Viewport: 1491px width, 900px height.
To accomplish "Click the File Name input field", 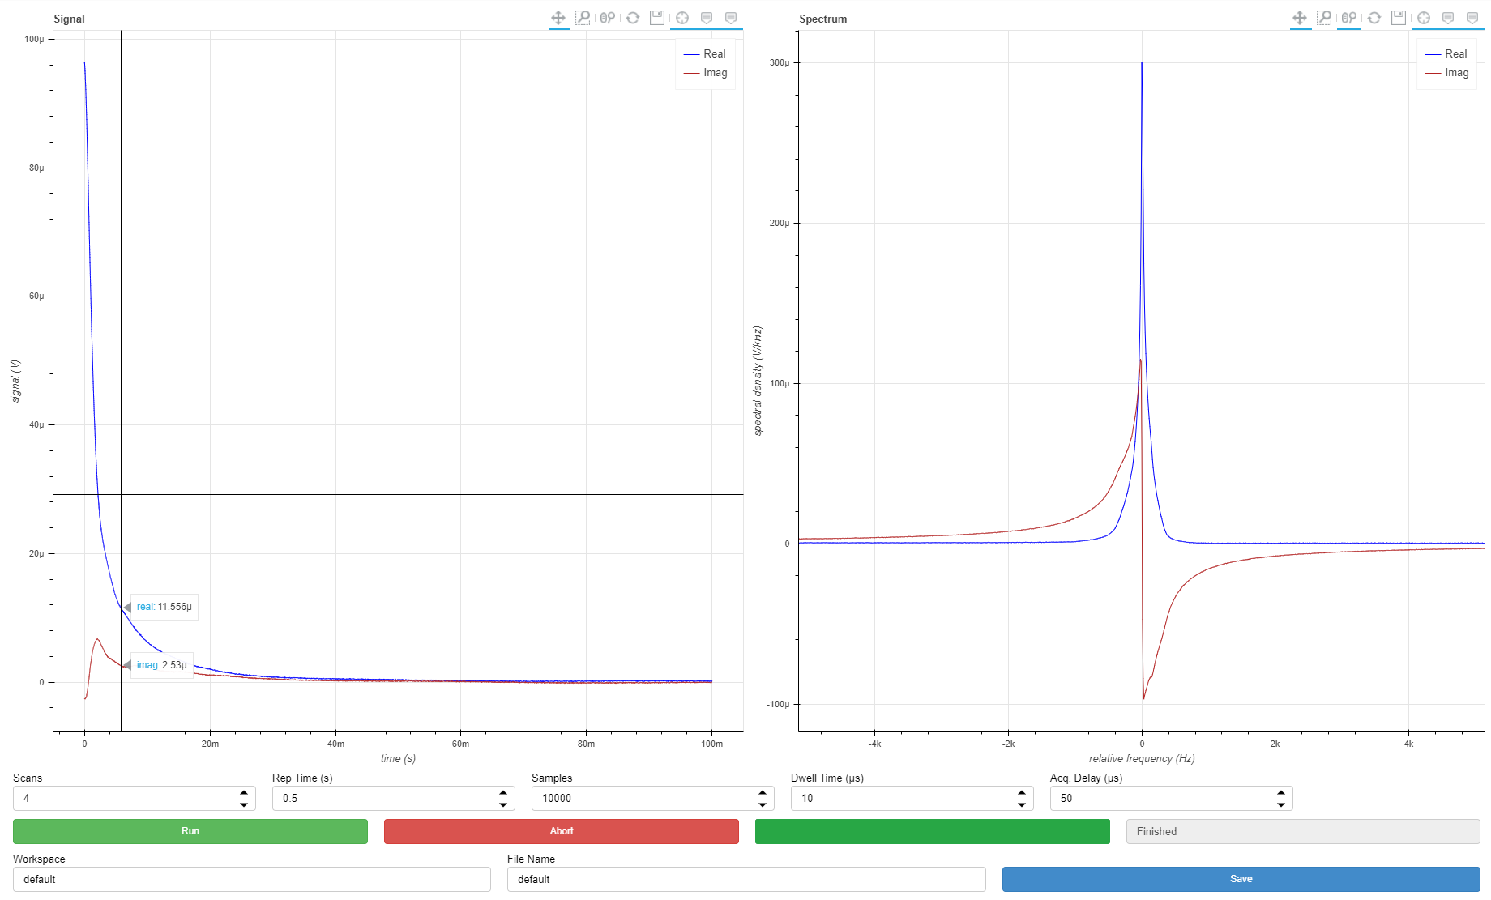I will coord(745,879).
